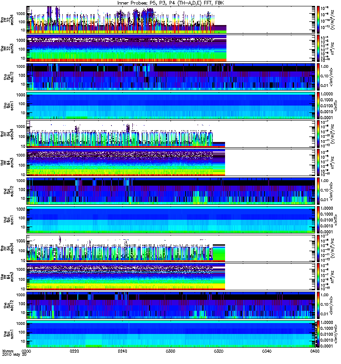The height and width of the screenshot is (364, 341).
Task: Click the color bar of thd fbk scm1 panel
Action: [x=318, y=219]
